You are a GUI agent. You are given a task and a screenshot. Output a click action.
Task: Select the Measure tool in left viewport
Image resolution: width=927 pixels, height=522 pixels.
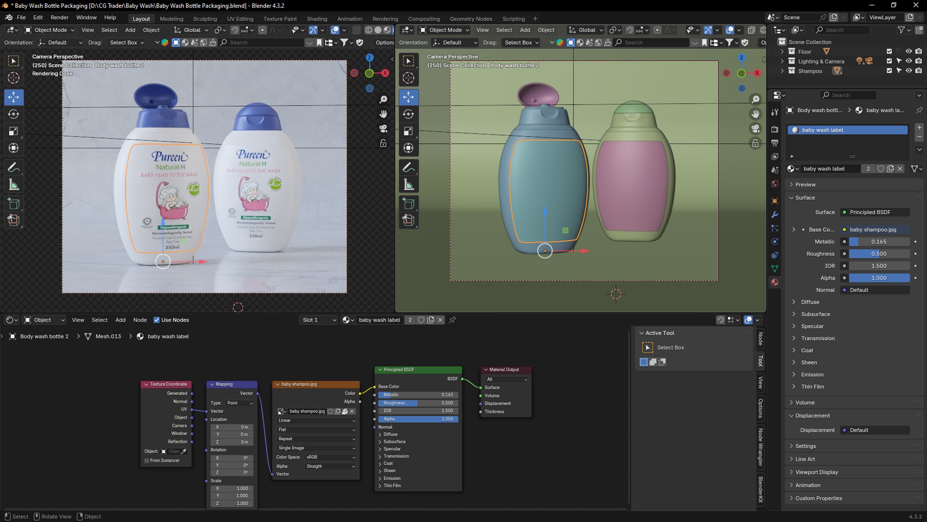13,185
